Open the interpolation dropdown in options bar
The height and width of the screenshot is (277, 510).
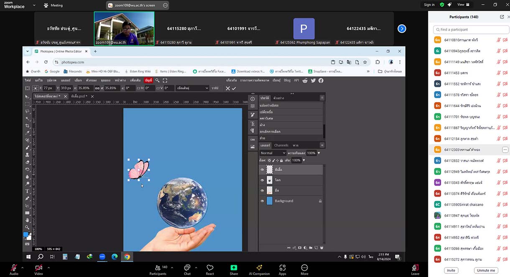point(192,88)
